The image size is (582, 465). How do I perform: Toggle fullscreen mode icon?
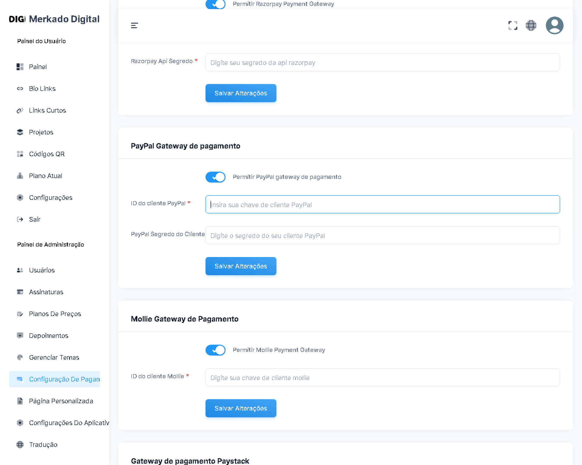point(513,25)
